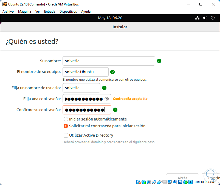220x185 pixels.
Task: Open the audio status icon in VirtualBox bar
Action: 149,182
